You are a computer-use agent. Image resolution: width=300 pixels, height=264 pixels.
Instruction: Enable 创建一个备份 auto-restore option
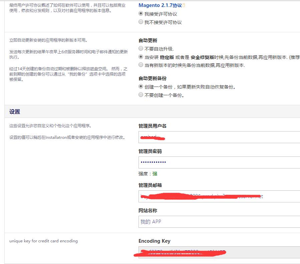coord(141,87)
